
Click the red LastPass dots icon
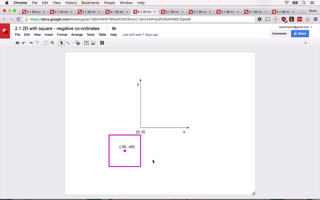pos(299,19)
